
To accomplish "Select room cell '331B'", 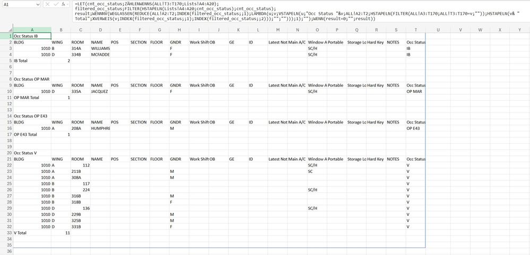I will coord(80,227).
